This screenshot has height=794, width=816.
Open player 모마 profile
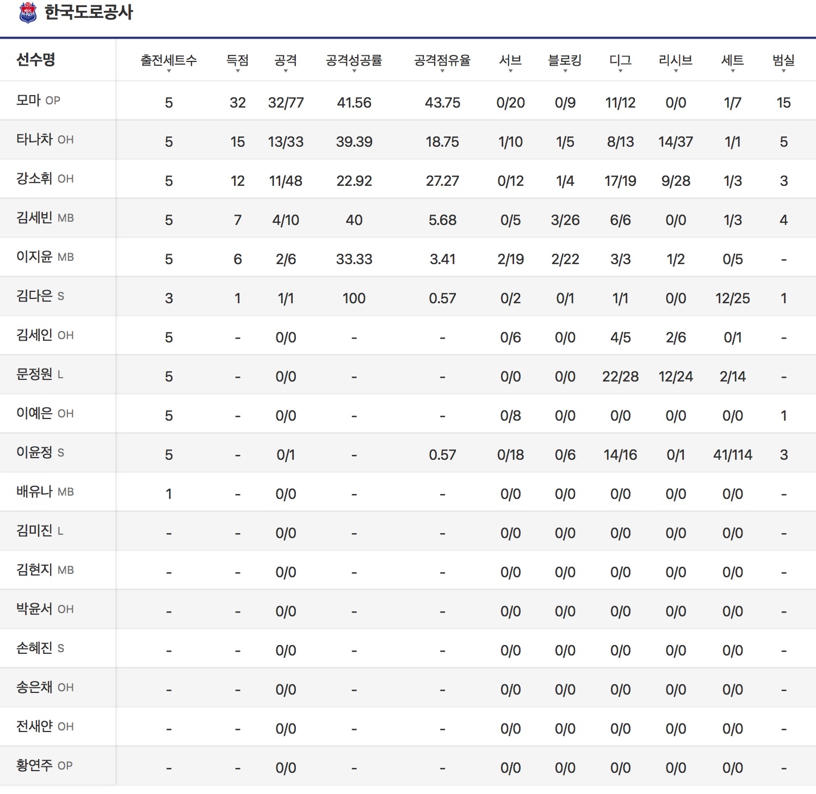coord(29,101)
